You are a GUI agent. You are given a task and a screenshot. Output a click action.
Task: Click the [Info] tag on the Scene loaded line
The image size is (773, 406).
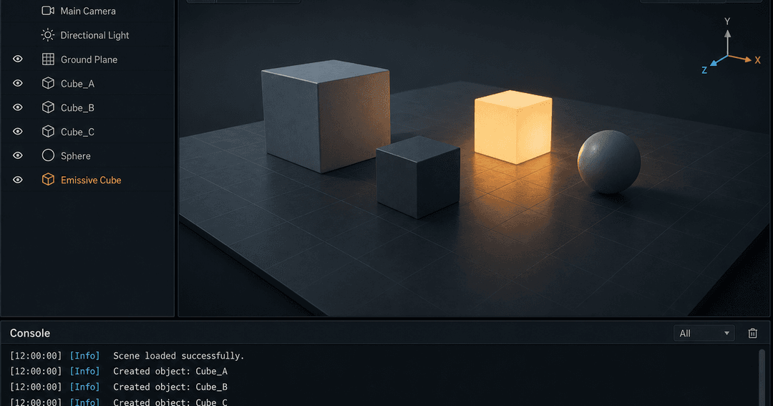pyautogui.click(x=84, y=356)
